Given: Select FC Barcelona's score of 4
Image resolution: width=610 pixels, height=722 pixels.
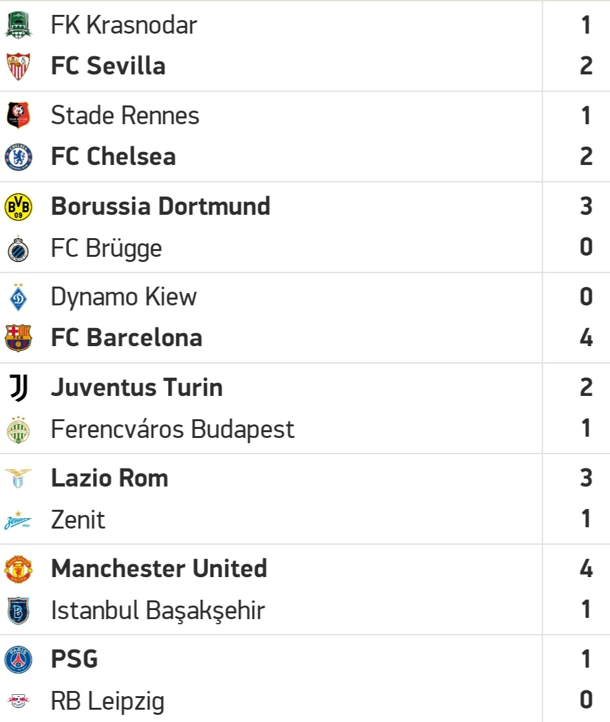Looking at the screenshot, I should point(586,338).
